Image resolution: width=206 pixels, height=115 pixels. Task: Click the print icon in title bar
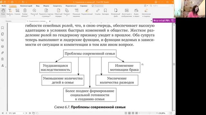[x=12, y=2]
